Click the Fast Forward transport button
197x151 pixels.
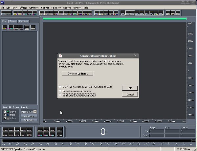click(17, 134)
